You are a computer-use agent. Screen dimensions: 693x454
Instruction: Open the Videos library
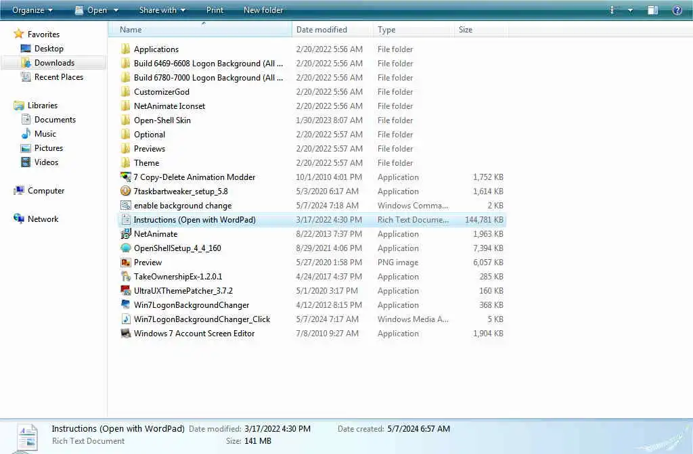point(46,162)
